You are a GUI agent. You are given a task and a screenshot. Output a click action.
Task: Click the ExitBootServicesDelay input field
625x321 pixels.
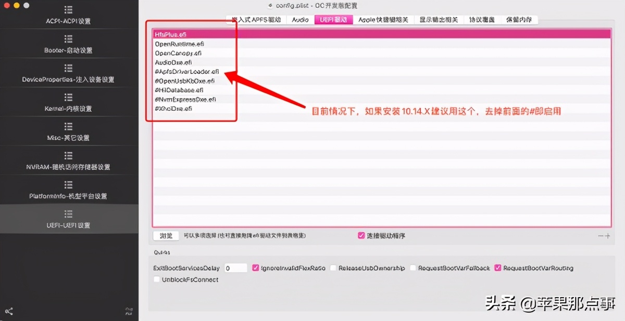click(x=234, y=267)
